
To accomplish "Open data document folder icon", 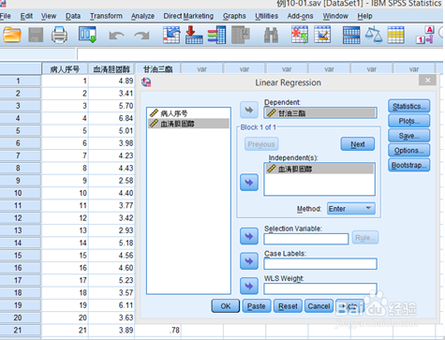I will point(12,35).
